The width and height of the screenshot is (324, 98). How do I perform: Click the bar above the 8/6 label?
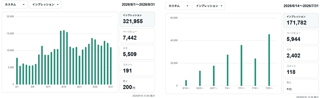click(x=33, y=75)
